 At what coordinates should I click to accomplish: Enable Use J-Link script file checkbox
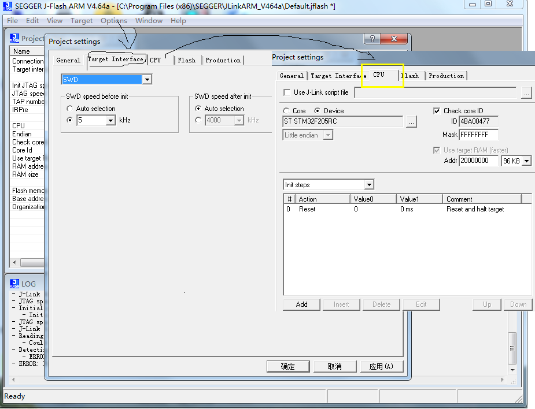click(x=287, y=92)
